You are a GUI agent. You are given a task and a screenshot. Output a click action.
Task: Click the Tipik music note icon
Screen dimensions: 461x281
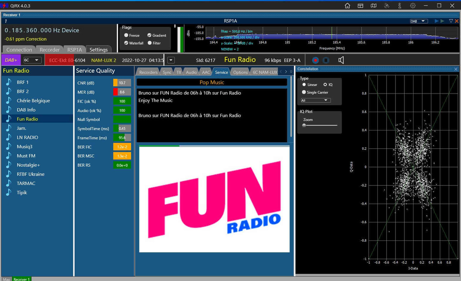[9, 192]
